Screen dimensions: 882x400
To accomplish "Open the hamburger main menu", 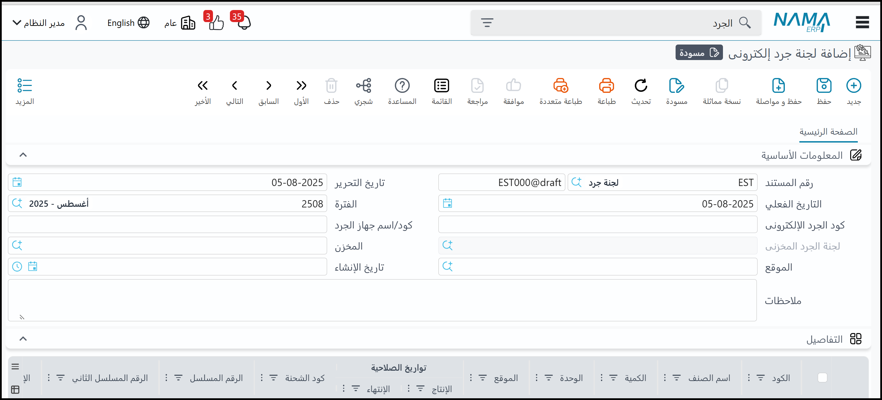I will point(862,23).
